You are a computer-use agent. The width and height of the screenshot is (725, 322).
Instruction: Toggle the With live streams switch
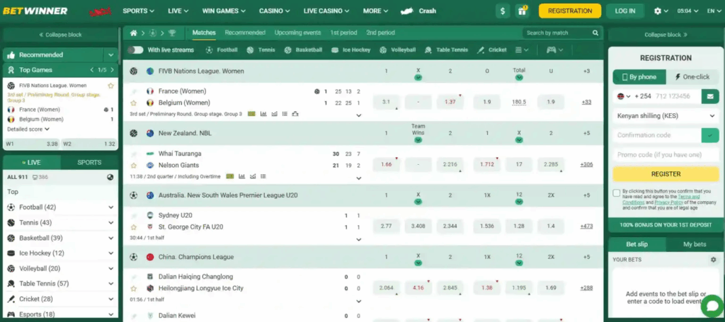pyautogui.click(x=135, y=50)
